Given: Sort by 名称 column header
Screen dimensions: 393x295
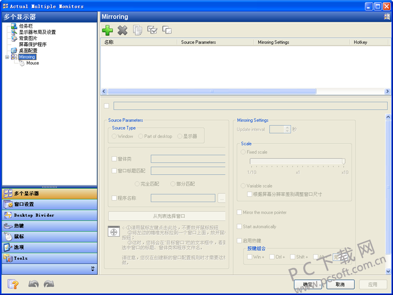Looking at the screenshot, I should coord(139,42).
